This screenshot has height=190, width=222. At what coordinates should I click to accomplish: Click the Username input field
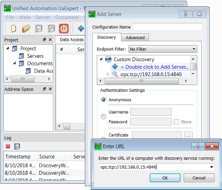151,112
